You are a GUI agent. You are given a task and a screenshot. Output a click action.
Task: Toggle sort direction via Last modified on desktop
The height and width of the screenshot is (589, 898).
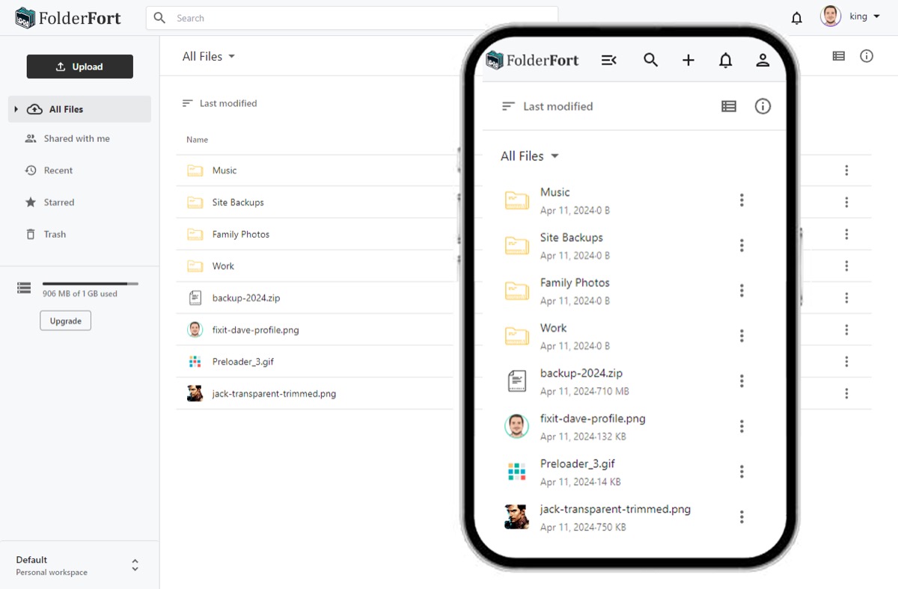pyautogui.click(x=220, y=103)
